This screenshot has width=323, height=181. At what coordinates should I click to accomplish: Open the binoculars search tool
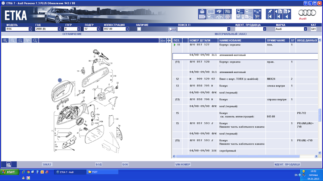[219, 11]
